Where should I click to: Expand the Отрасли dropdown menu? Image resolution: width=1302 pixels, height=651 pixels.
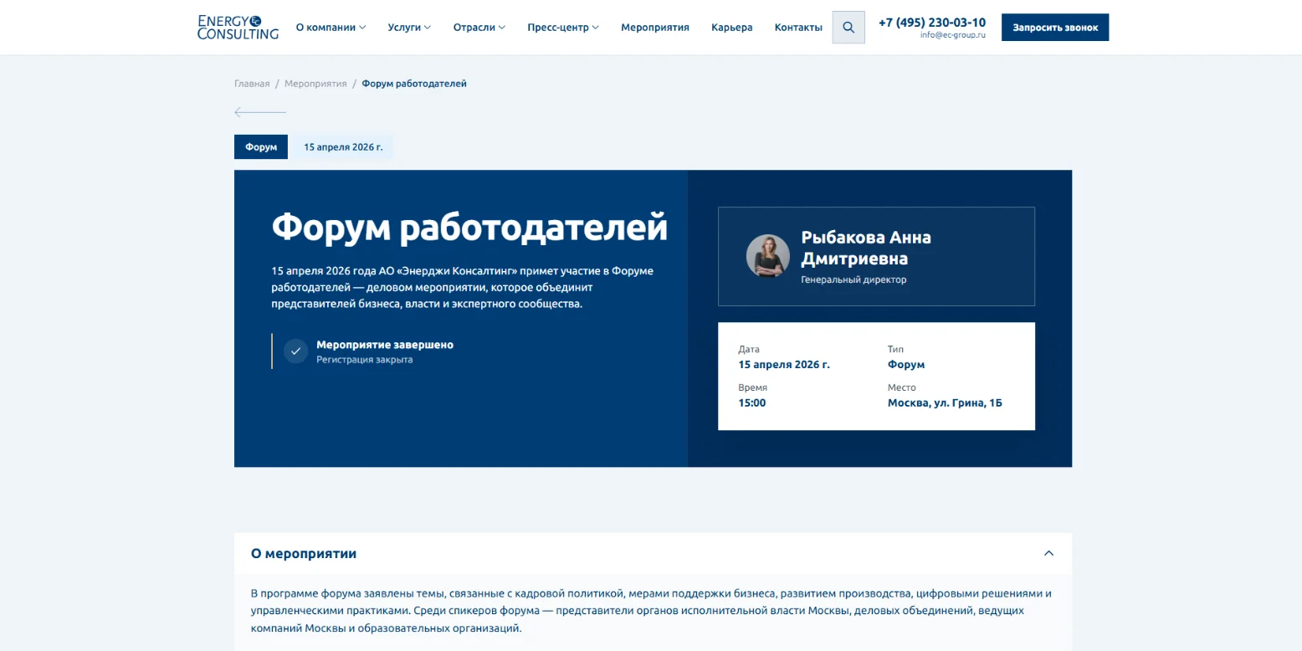tap(479, 28)
